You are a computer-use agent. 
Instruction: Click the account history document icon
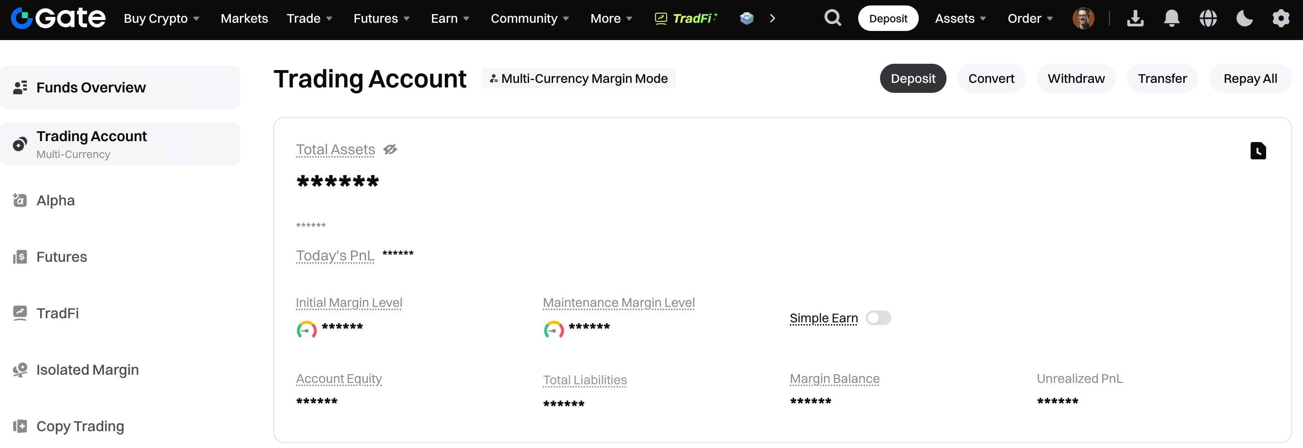coord(1257,151)
